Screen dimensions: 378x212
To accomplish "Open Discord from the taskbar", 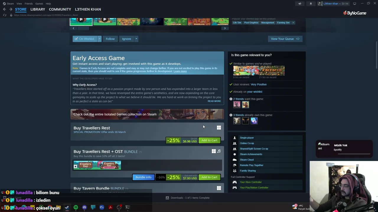I will 84,207.
